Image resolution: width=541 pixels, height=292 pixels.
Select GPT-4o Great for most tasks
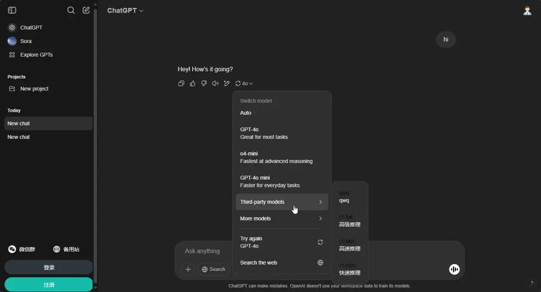281,133
